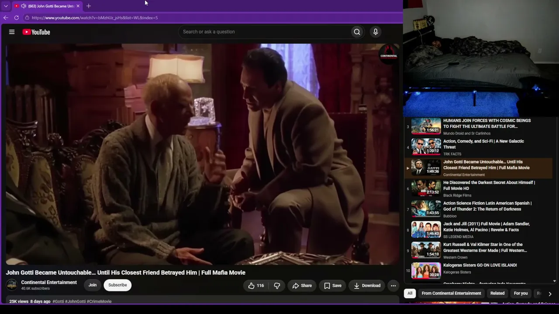Open the #Gotti hashtag link

pyautogui.click(x=58, y=301)
